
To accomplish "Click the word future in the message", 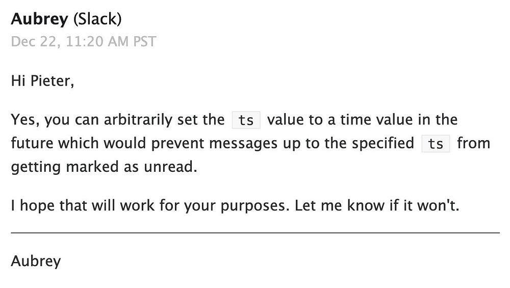I will (32, 143).
